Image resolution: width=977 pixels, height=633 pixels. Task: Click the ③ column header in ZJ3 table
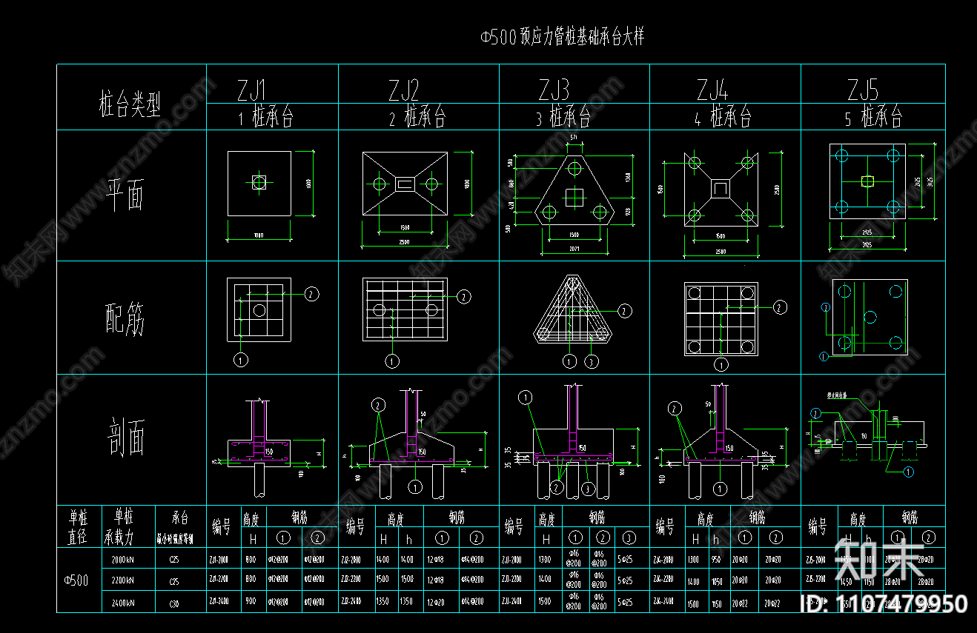click(629, 537)
